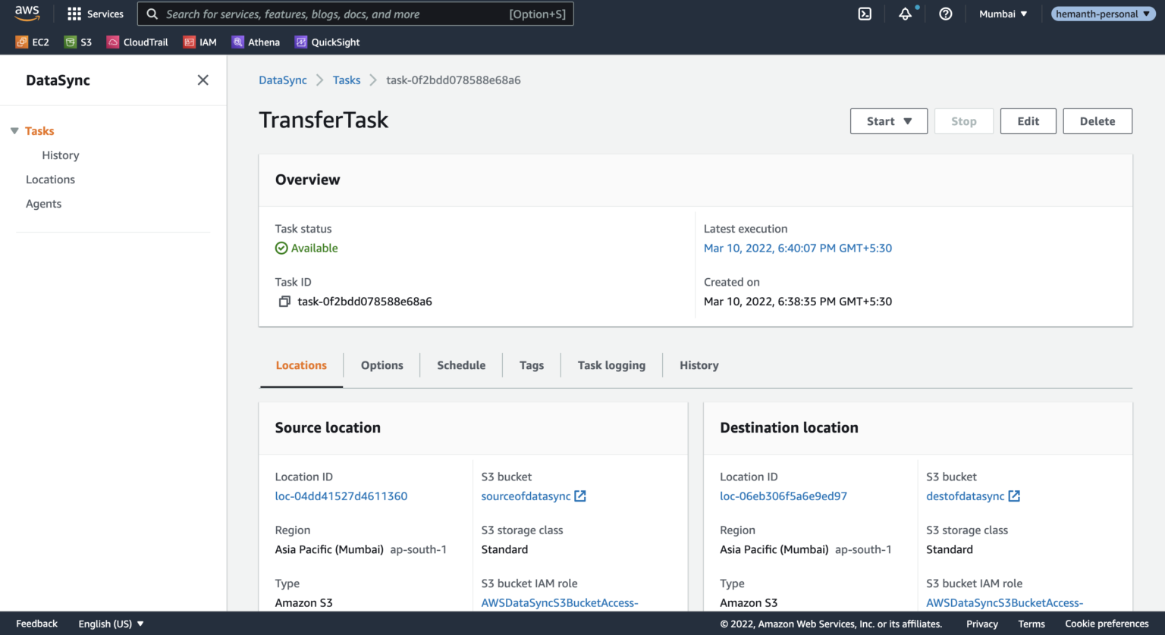
Task: Open CloudTrail from the shortcuts bar
Action: (137, 42)
